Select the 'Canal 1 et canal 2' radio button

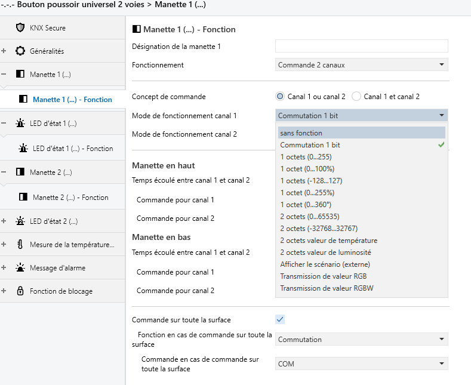point(356,96)
